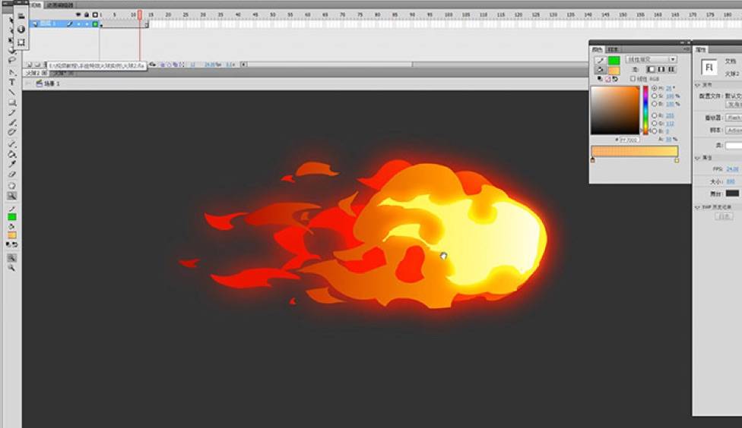Select the Rectangle tool
The image size is (742, 428).
[12, 102]
